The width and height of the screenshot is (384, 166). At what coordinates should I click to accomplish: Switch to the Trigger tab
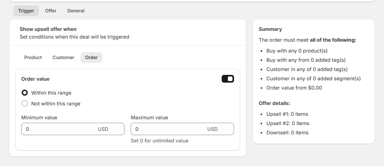pos(26,11)
